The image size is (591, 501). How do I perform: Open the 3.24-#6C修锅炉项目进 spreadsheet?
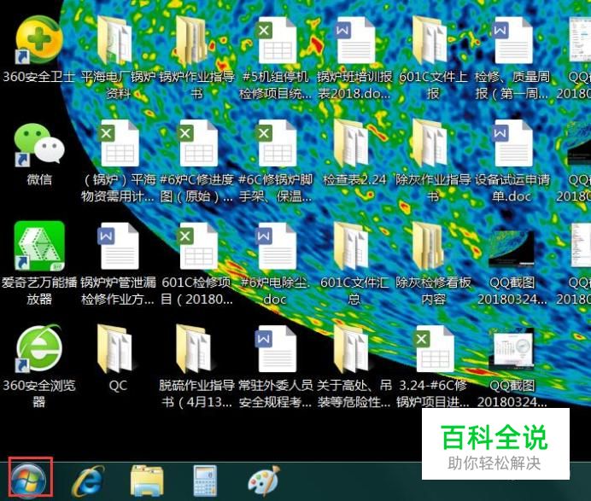[435, 350]
